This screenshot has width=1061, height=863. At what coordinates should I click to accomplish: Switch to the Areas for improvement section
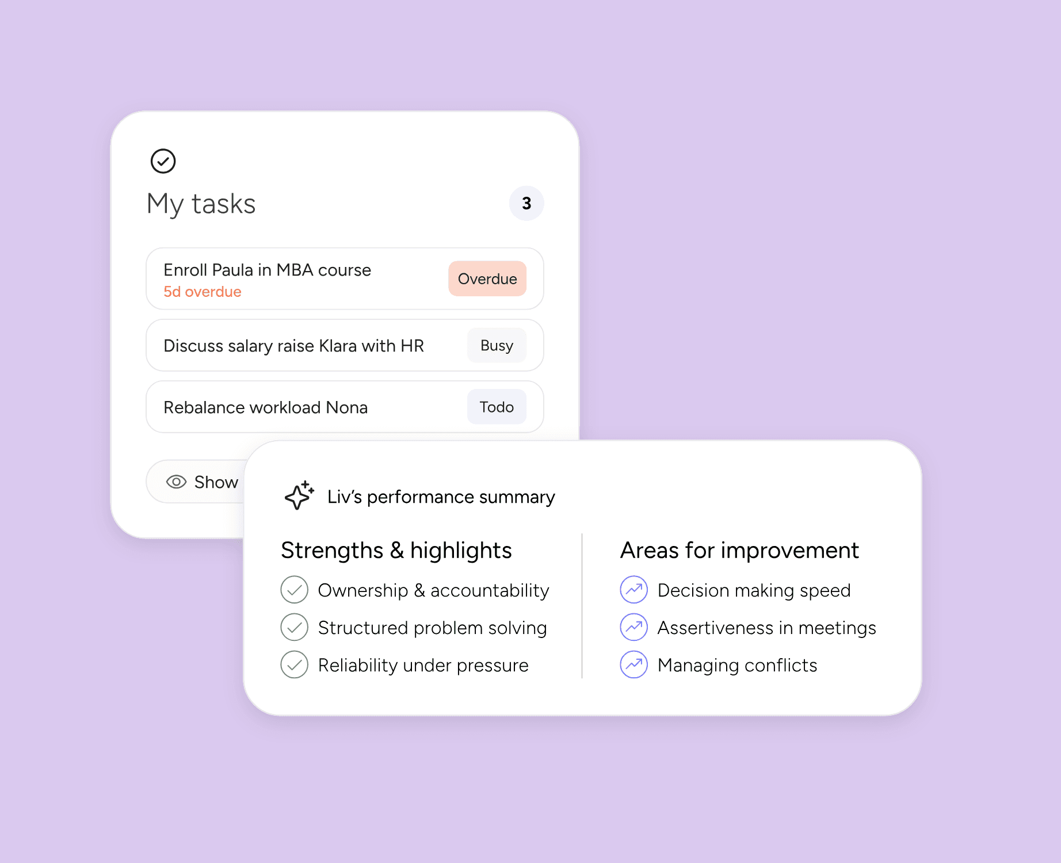tap(739, 550)
